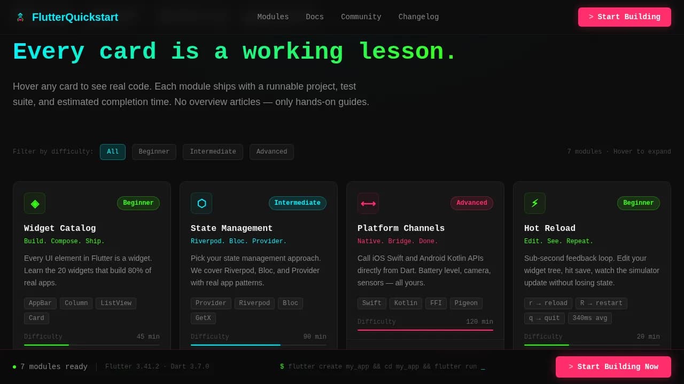Click the '7 modules · Hover to expand' text
684x384 pixels.
pos(619,152)
